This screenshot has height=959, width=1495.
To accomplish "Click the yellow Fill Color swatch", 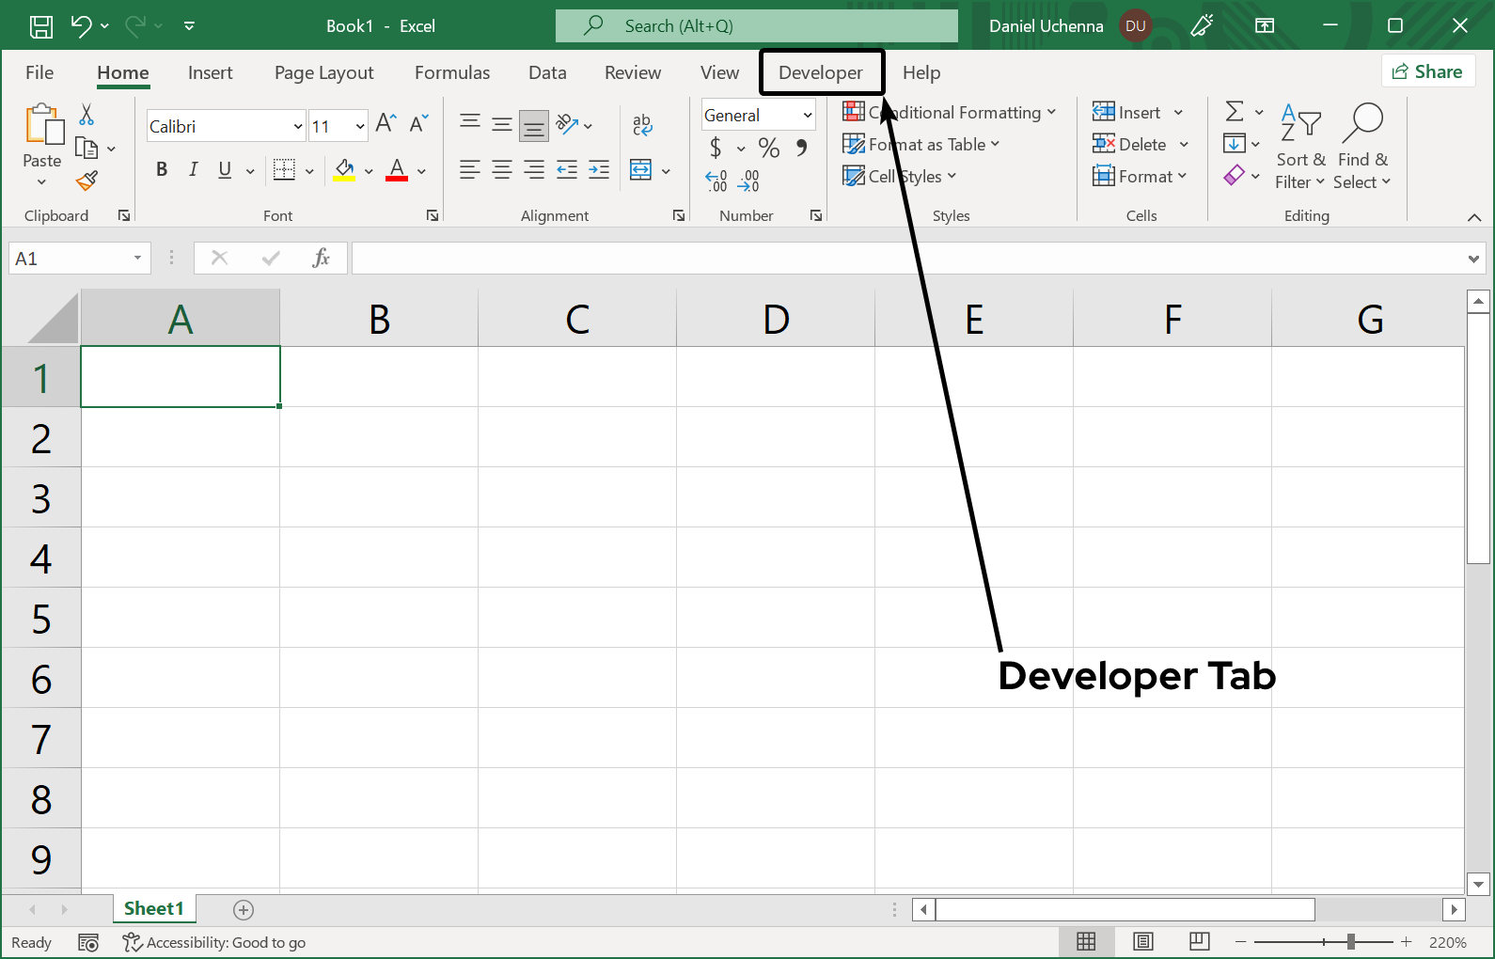I will click(x=344, y=170).
